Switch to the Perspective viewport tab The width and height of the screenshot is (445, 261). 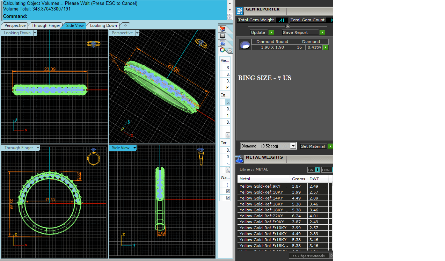[15, 26]
